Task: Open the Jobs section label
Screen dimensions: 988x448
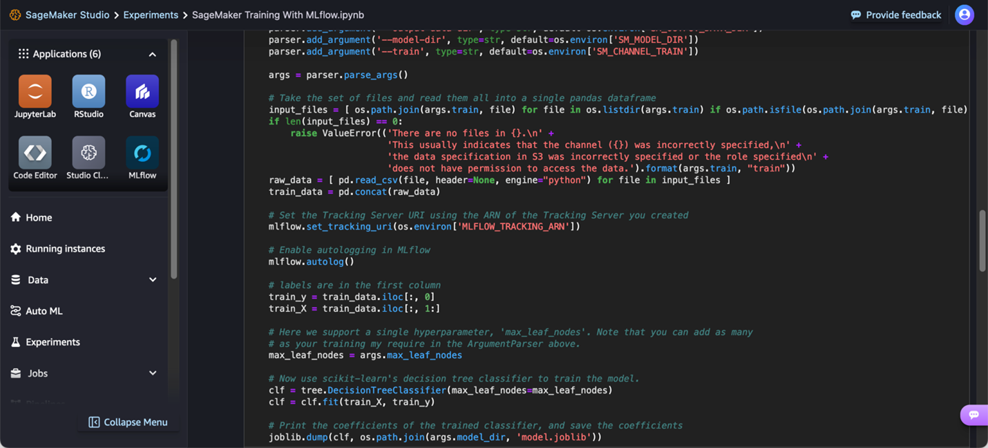Action: (38, 373)
